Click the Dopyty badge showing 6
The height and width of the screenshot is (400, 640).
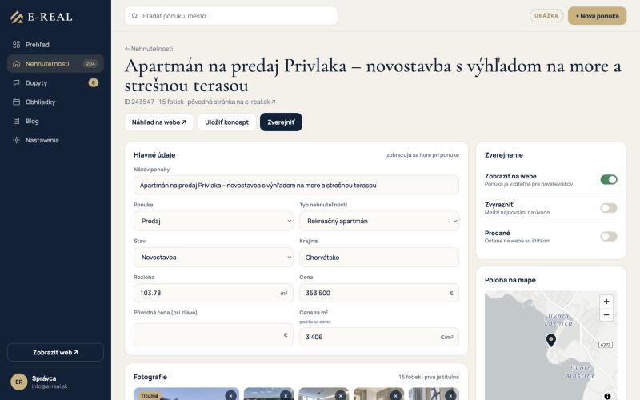pos(94,83)
